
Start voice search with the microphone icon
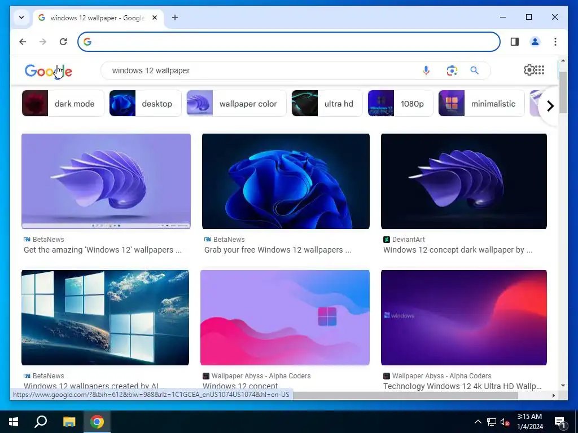(426, 70)
